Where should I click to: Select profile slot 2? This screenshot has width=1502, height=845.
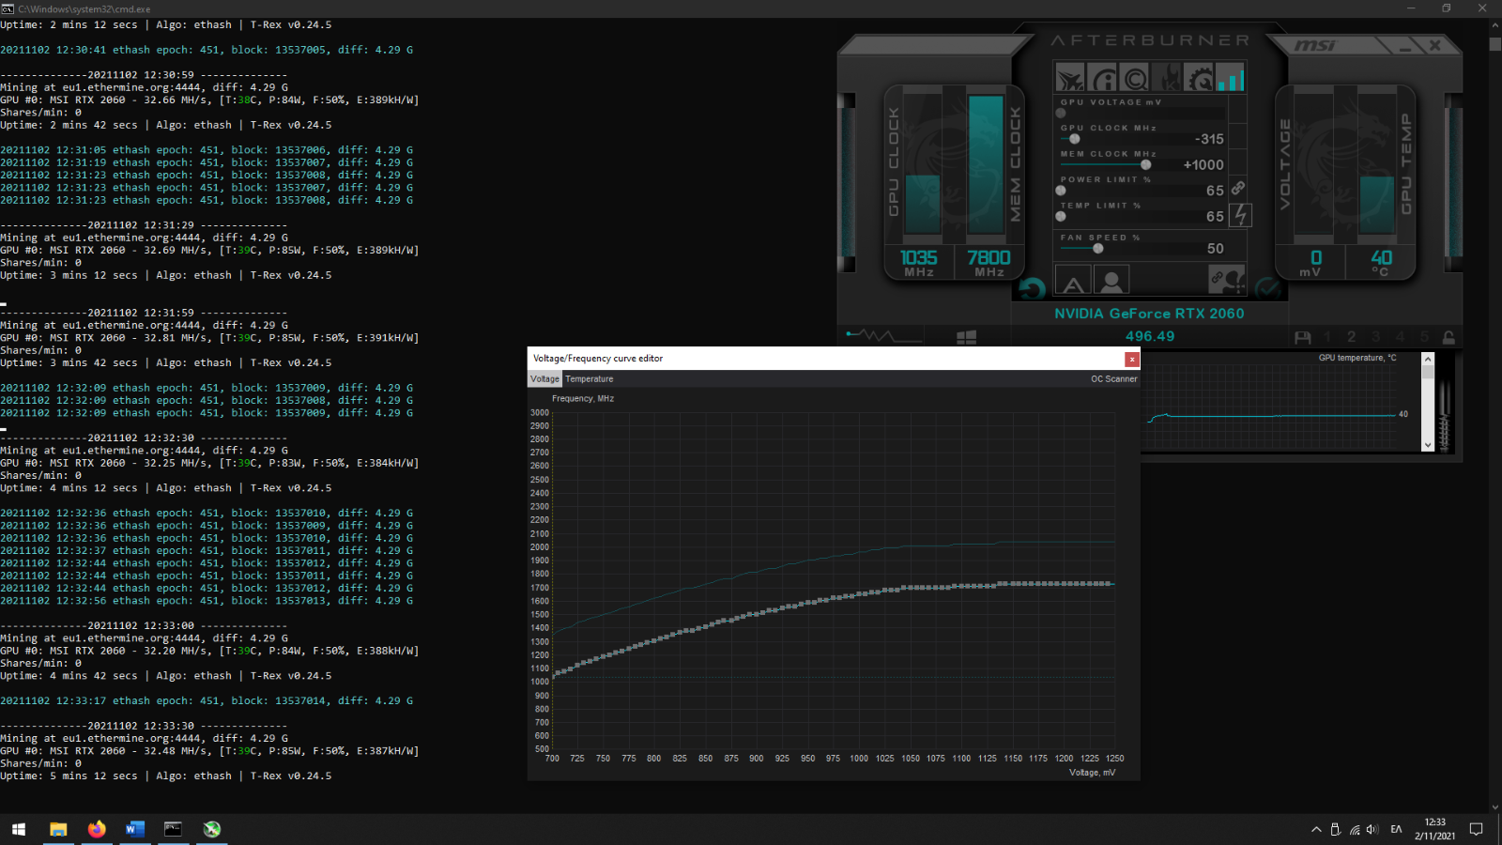click(x=1352, y=337)
